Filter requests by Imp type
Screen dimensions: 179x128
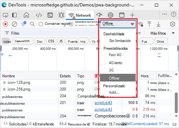pos(83,41)
